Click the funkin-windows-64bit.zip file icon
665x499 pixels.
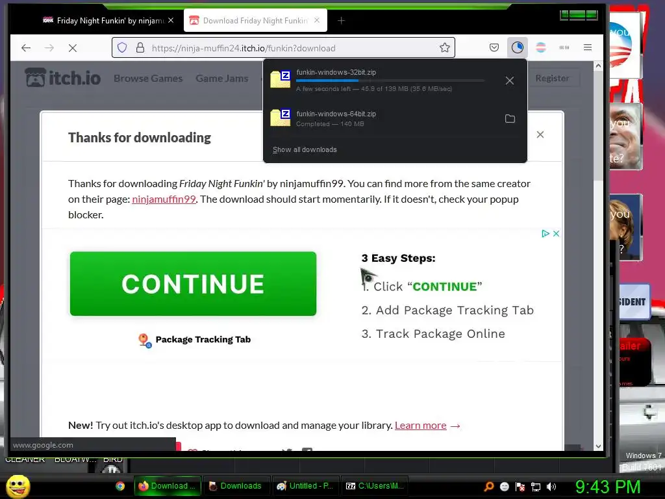[281, 118]
